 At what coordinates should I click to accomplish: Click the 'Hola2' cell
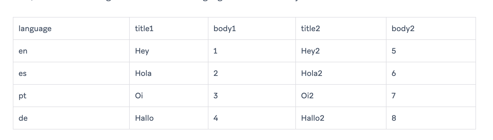click(x=311, y=73)
